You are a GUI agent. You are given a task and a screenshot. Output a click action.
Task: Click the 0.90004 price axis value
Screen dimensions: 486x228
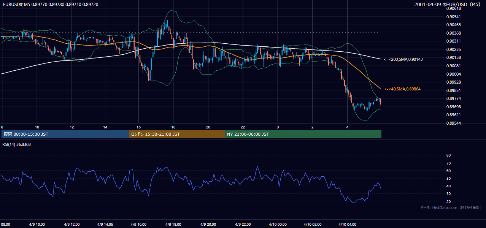click(453, 74)
